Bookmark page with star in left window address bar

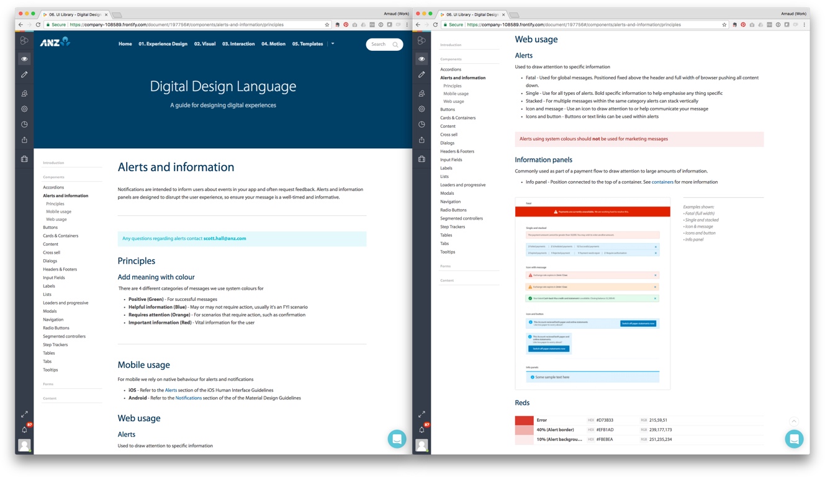coord(327,25)
